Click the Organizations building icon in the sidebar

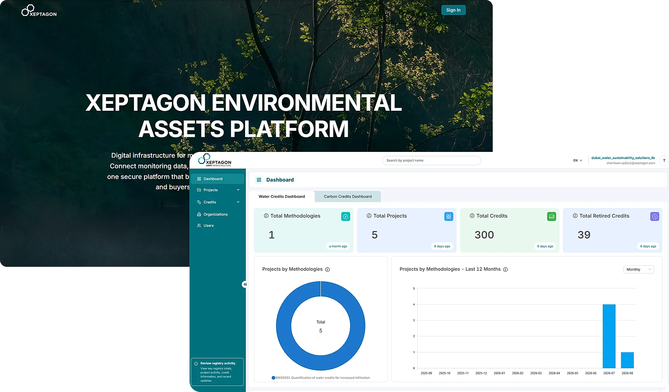click(x=199, y=214)
